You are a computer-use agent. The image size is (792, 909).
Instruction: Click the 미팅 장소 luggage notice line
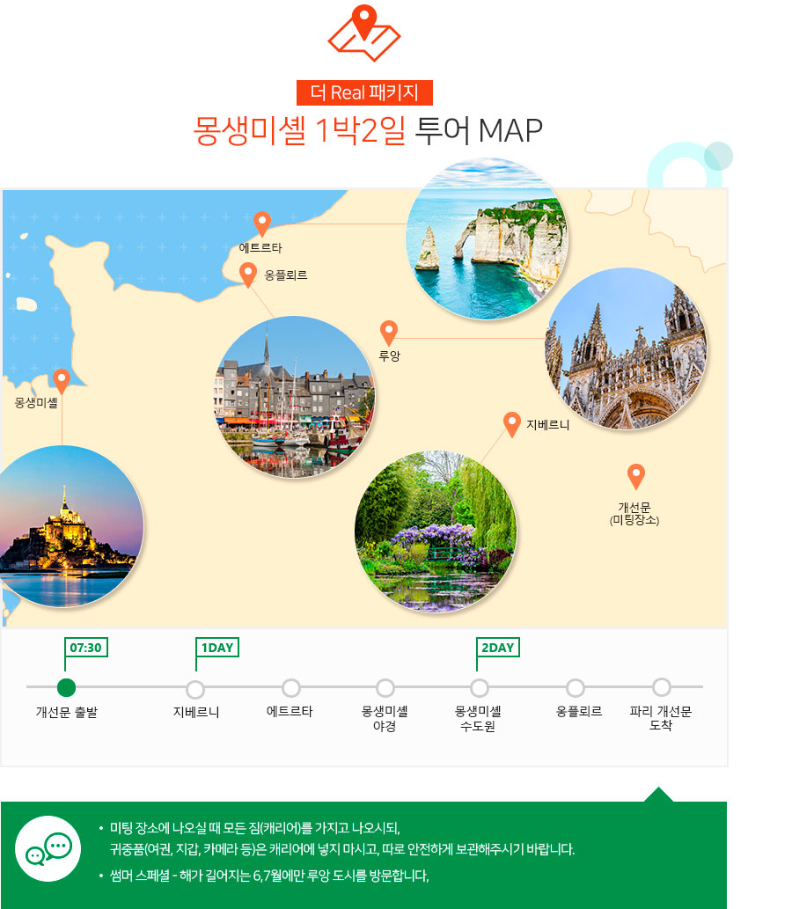254,828
